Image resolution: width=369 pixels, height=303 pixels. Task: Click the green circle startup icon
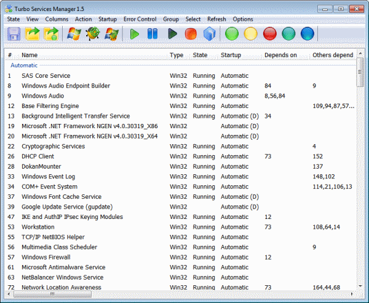(232, 34)
